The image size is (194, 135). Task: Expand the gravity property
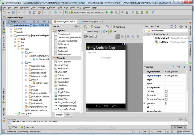[x=144, y=103]
